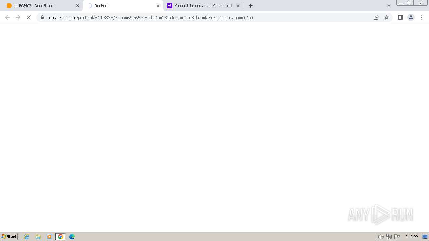The width and height of the screenshot is (429, 241).
Task: Close the Yahoo tab
Action: 238,6
